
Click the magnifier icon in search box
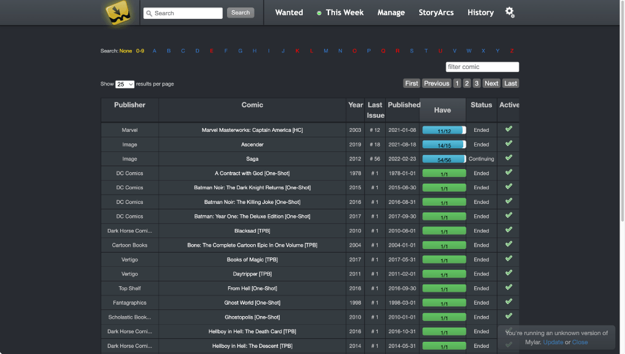[149, 13]
